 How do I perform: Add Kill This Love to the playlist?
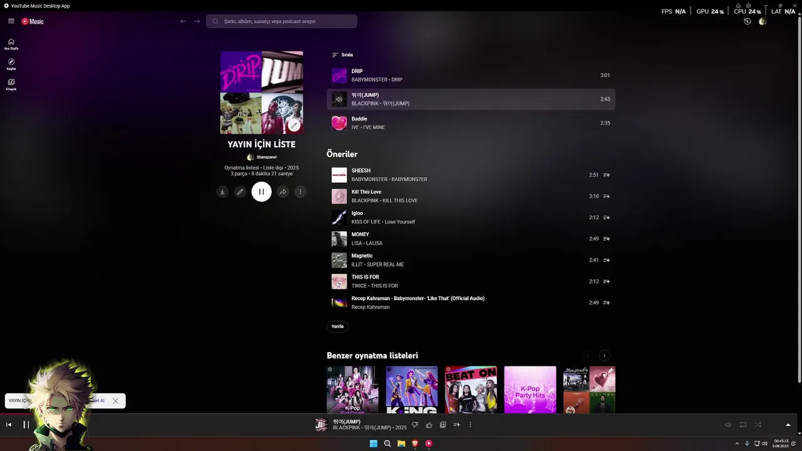pos(607,197)
